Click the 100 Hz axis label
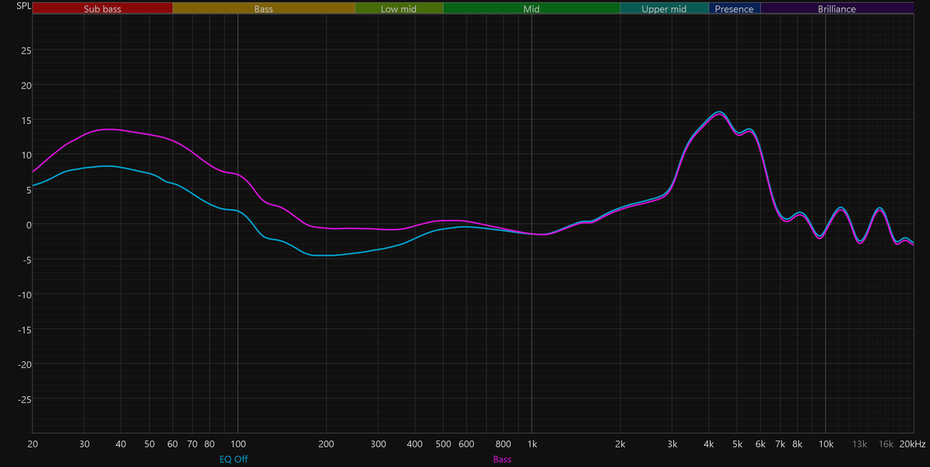This screenshot has width=930, height=467. click(238, 444)
